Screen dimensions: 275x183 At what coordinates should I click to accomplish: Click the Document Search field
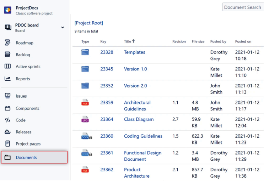click(x=243, y=7)
